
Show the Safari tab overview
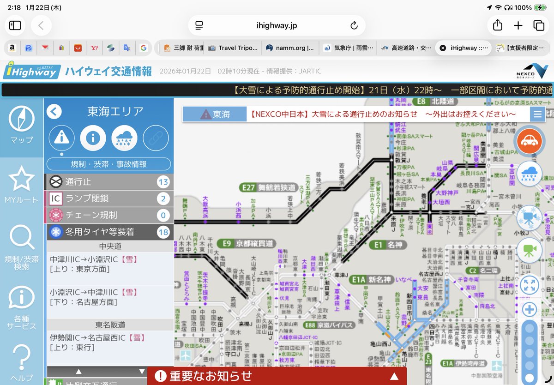pyautogui.click(x=539, y=25)
